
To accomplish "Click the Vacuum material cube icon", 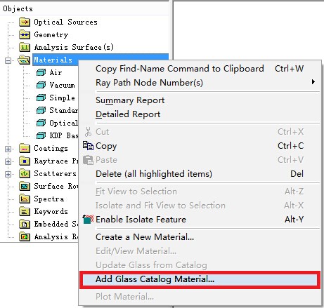I will (x=41, y=85).
